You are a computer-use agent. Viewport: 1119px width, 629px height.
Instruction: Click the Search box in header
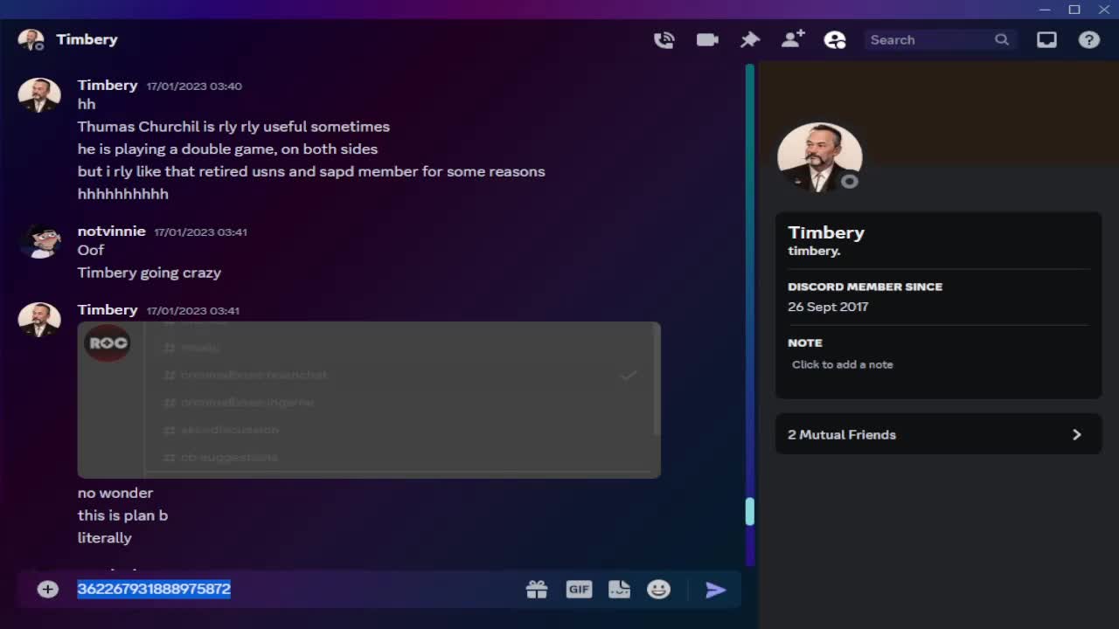[931, 39]
